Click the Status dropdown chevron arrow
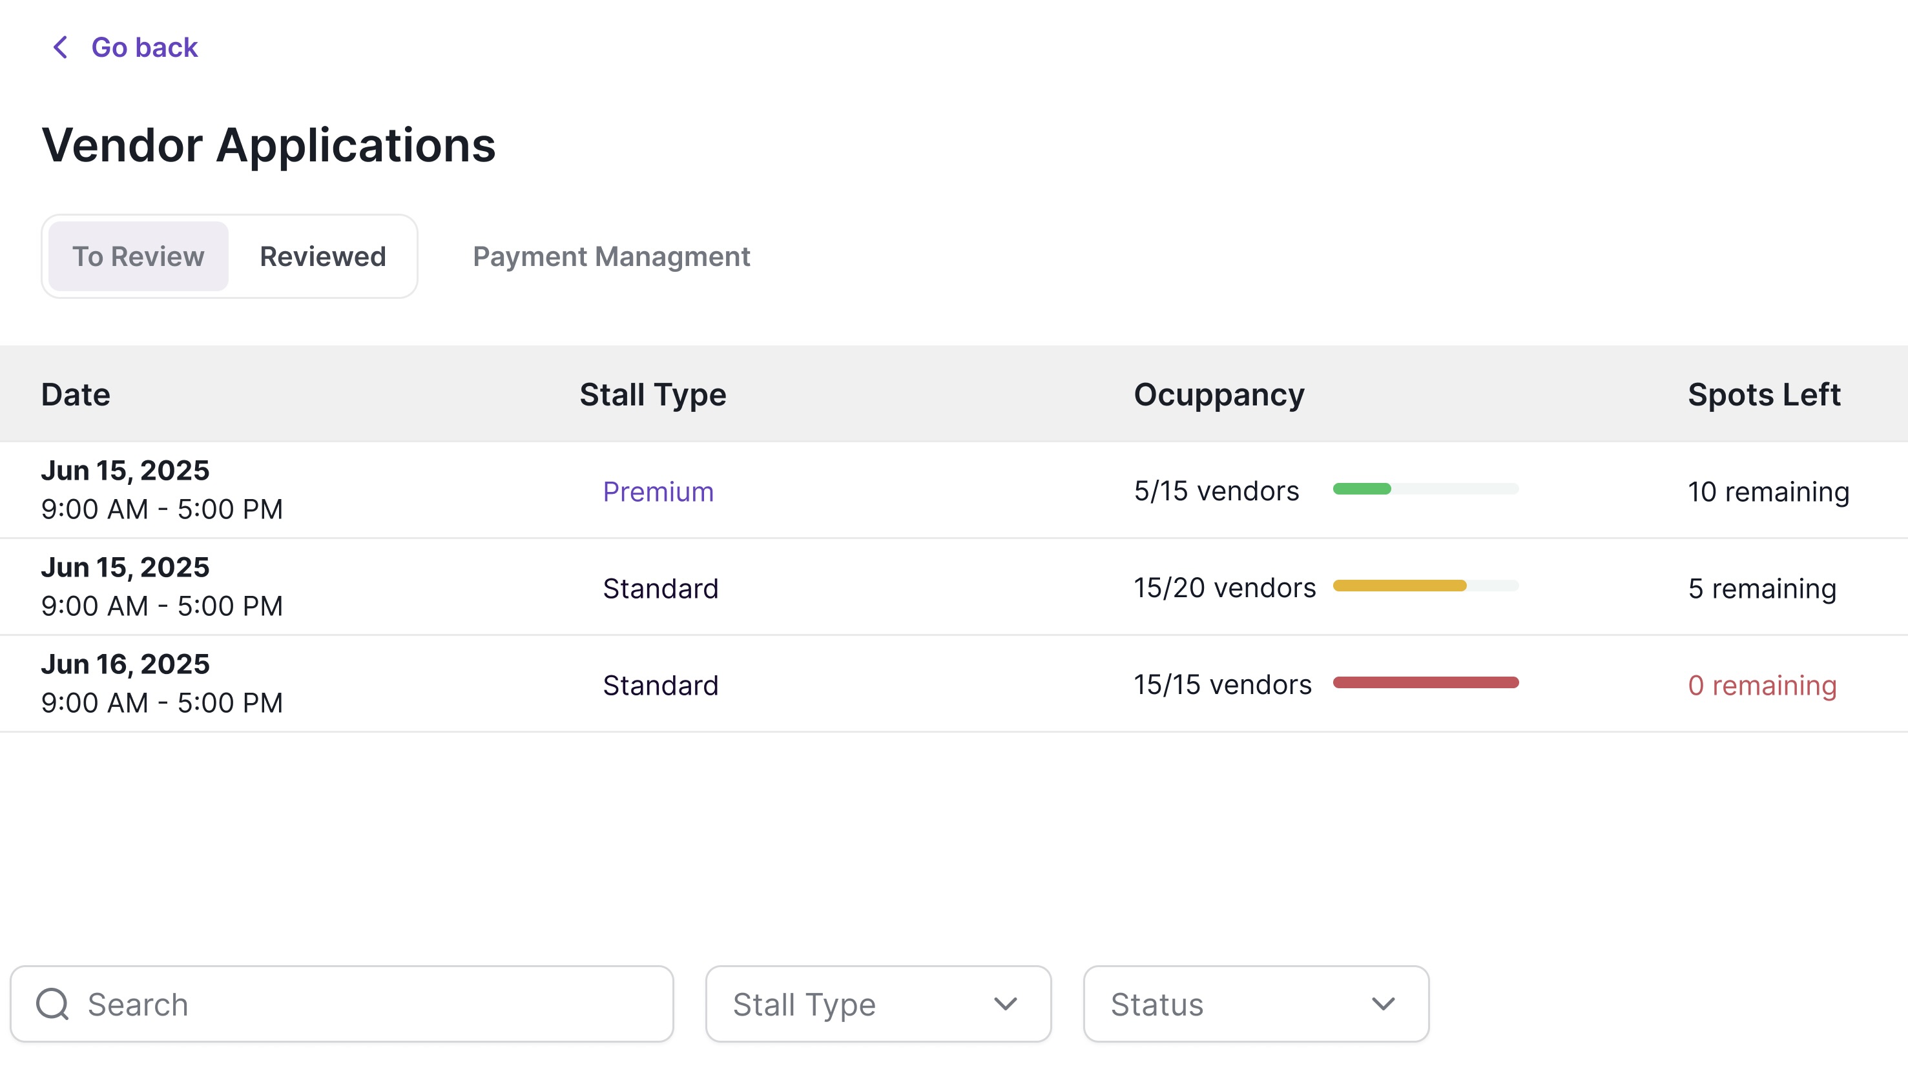 [x=1383, y=1004]
